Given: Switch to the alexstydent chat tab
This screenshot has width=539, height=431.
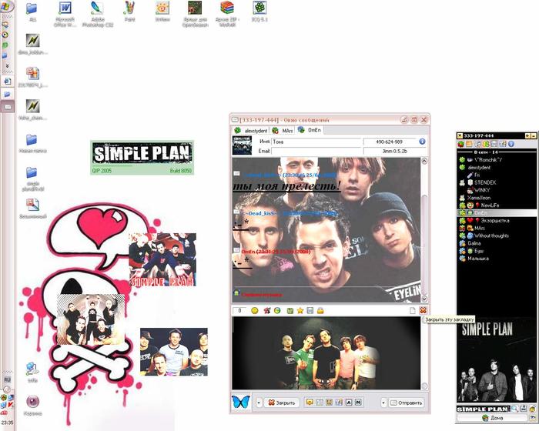Looking at the screenshot, I should click(x=251, y=131).
